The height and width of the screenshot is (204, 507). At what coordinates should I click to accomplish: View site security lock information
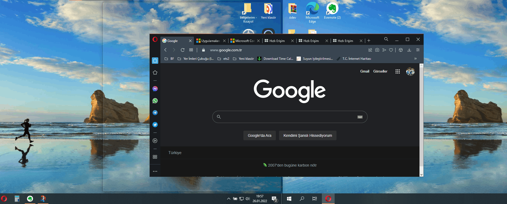click(203, 50)
